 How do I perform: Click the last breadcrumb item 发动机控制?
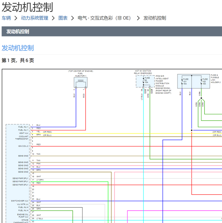point(155,18)
